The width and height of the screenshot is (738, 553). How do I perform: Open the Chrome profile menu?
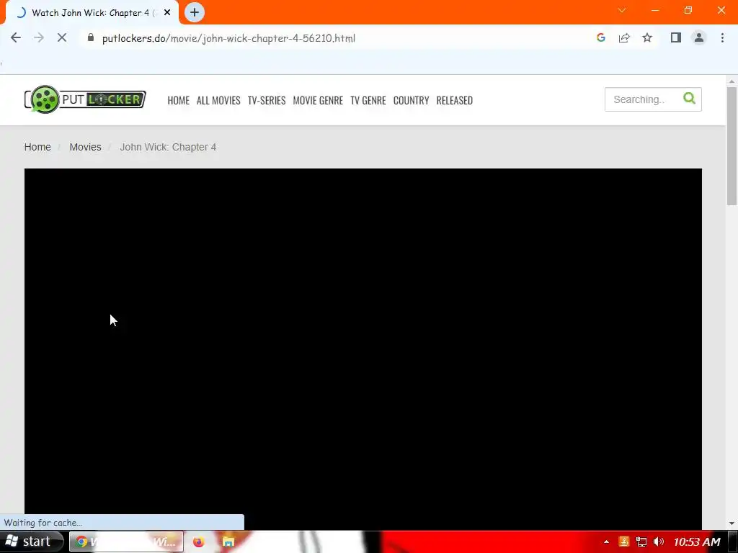click(699, 37)
